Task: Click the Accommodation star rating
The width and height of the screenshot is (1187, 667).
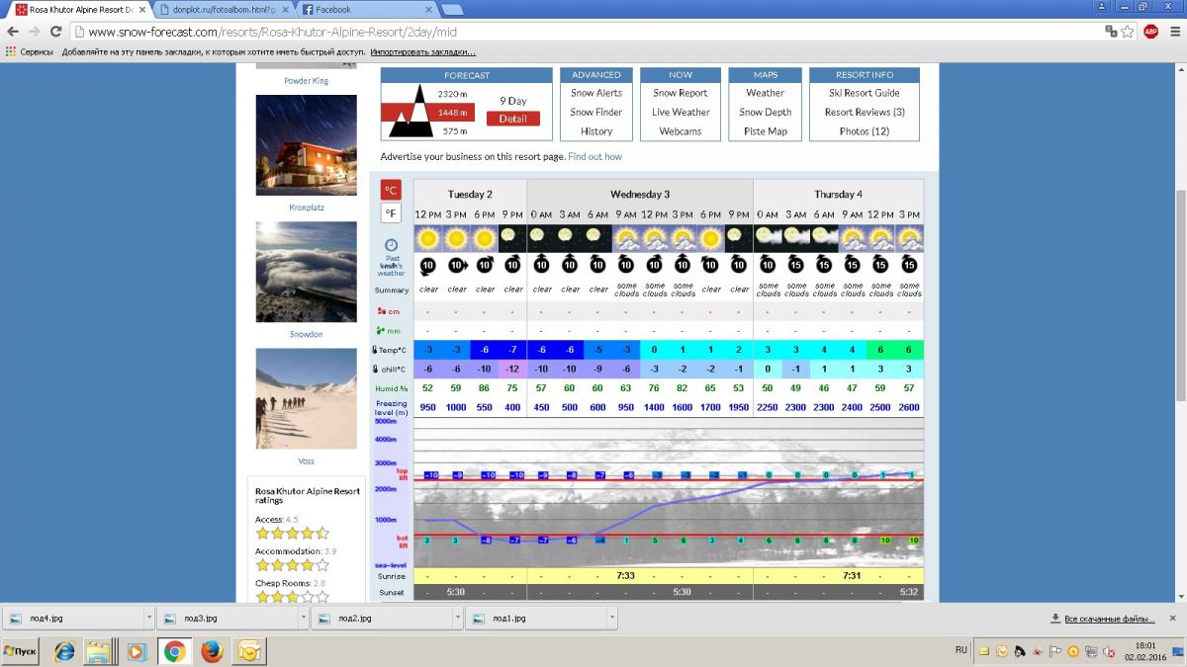Action: point(292,565)
